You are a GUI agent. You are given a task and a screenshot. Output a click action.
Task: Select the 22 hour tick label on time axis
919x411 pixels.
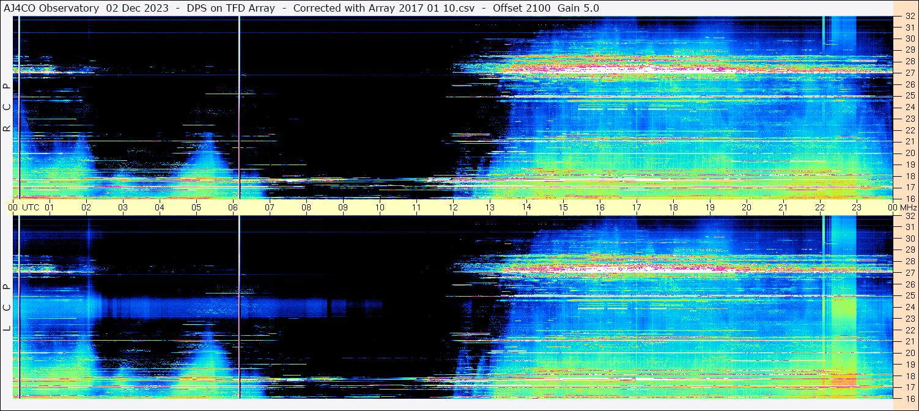(x=820, y=207)
